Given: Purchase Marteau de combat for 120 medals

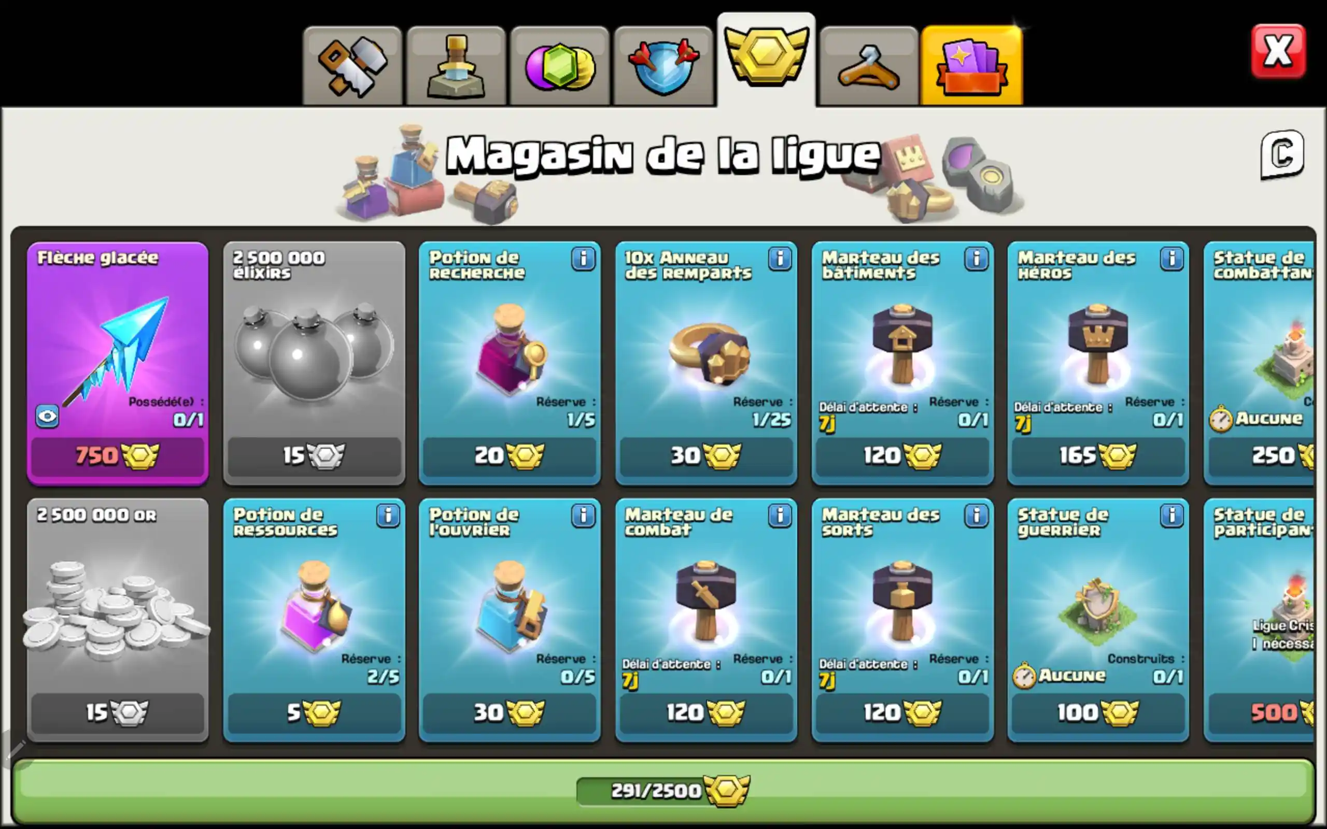Looking at the screenshot, I should tap(705, 713).
